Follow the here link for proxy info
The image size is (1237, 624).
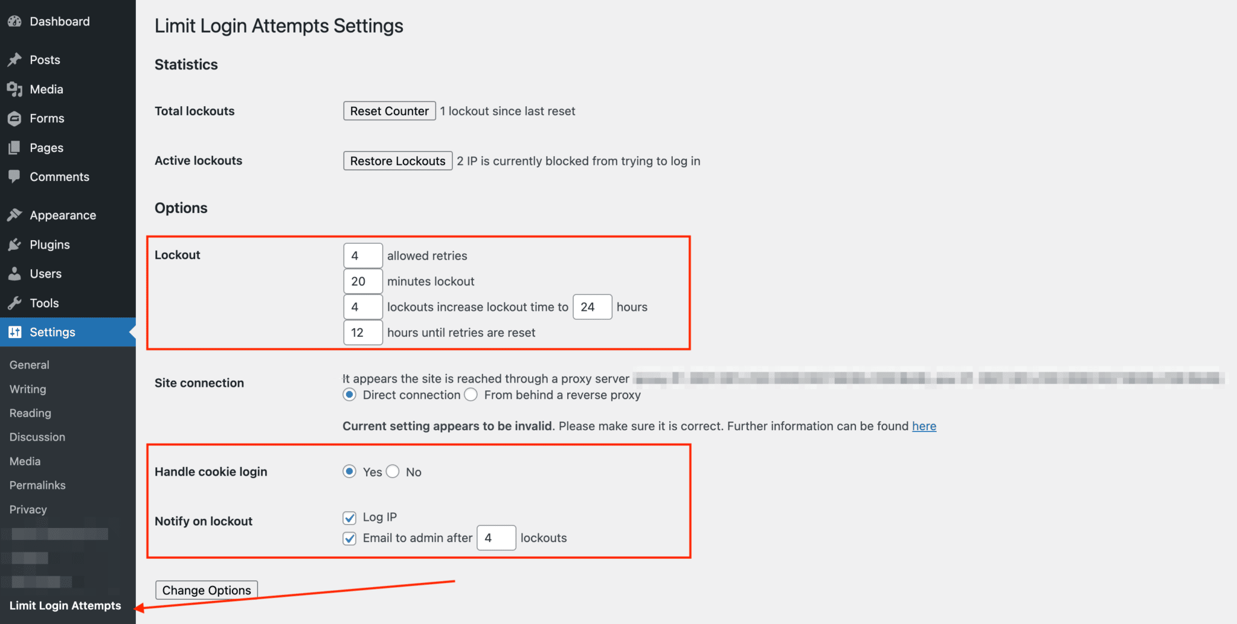click(924, 426)
